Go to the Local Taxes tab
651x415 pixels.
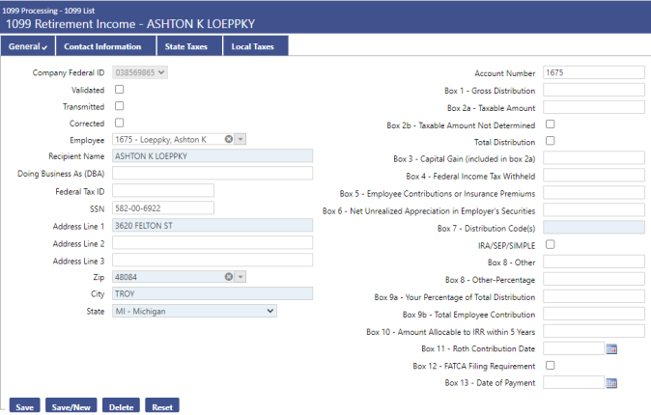[253, 46]
